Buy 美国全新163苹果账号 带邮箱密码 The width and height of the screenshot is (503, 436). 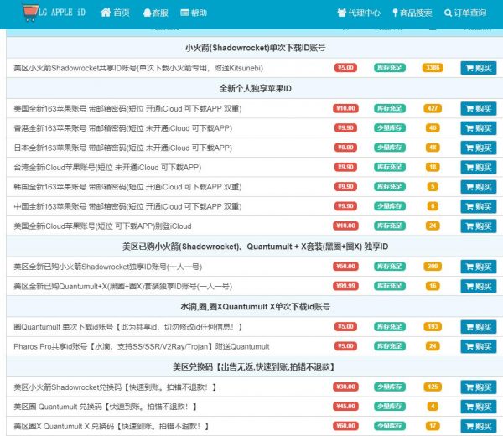tap(479, 109)
